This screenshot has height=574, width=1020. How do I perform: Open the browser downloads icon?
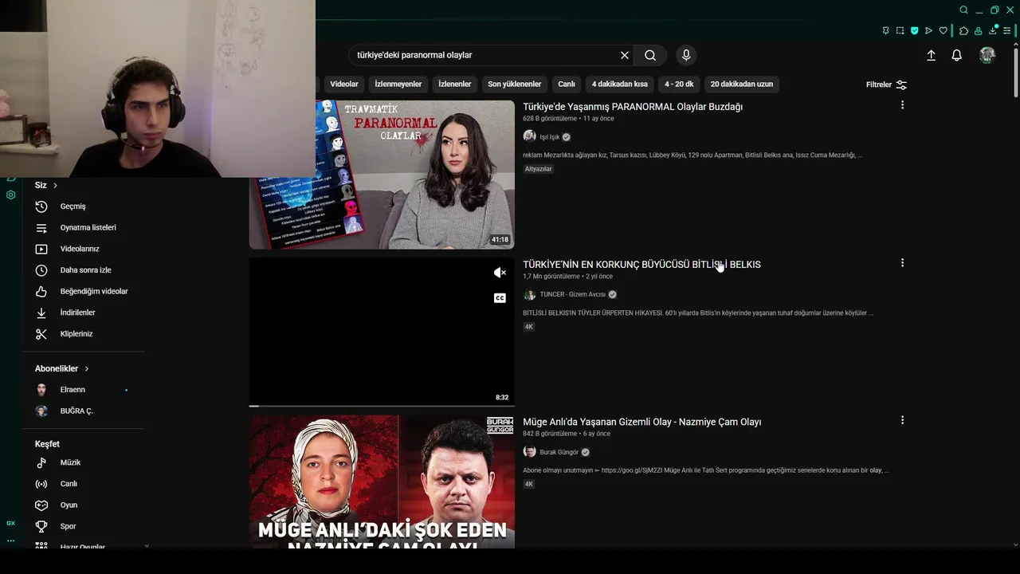[993, 30]
